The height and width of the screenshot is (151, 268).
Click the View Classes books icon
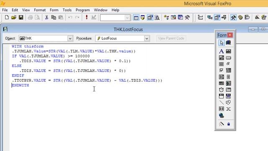pos(229,42)
